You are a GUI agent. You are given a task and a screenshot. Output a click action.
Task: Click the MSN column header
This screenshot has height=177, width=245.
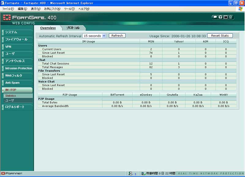151,41
